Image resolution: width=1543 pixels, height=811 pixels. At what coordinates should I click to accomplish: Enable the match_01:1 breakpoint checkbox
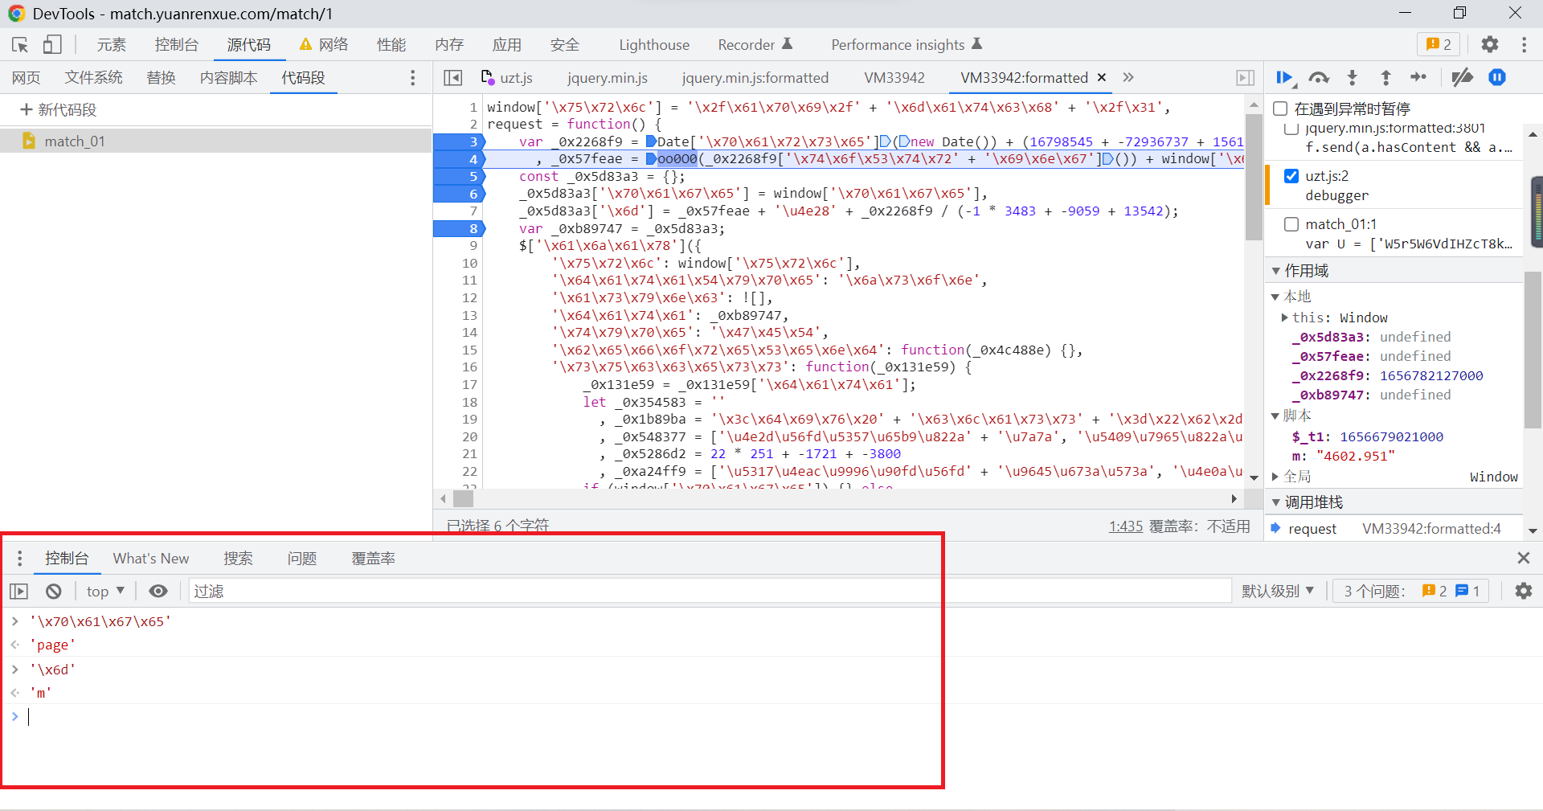(1291, 224)
